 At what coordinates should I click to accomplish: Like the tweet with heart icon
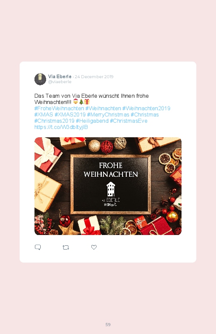(94, 247)
